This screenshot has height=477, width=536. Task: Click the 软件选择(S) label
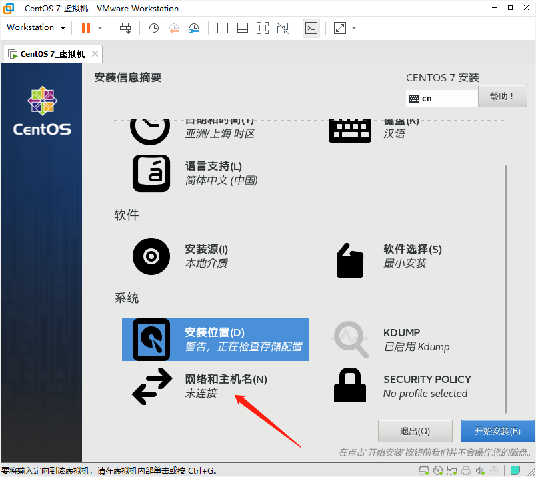(x=413, y=249)
